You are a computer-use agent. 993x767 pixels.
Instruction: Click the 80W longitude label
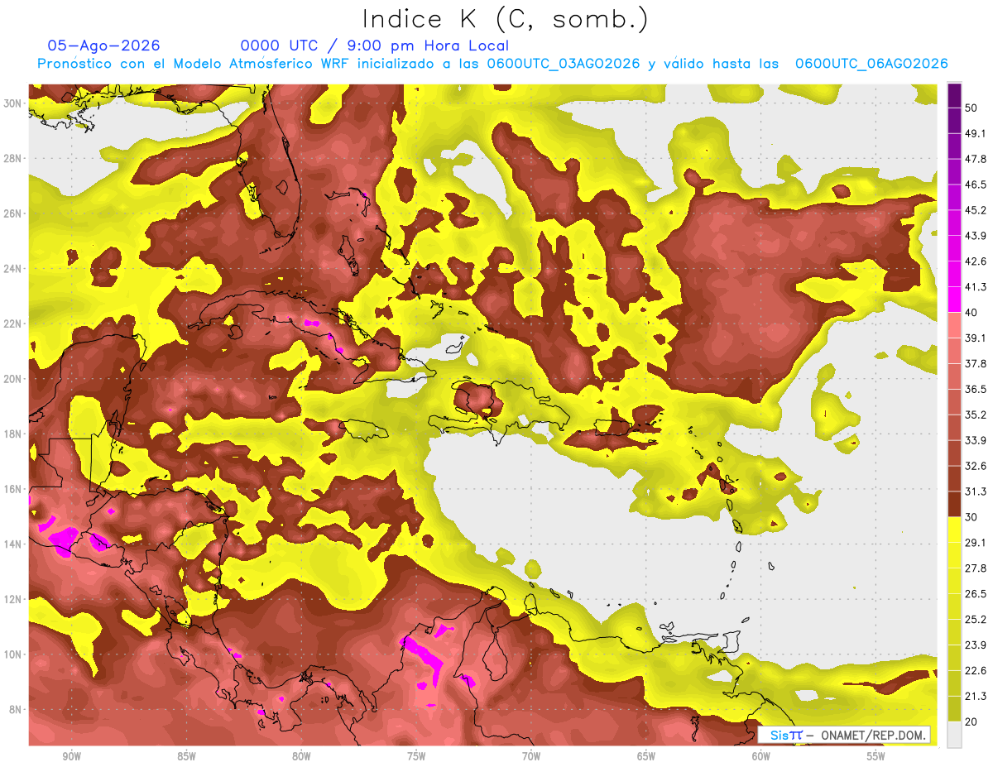click(x=301, y=756)
